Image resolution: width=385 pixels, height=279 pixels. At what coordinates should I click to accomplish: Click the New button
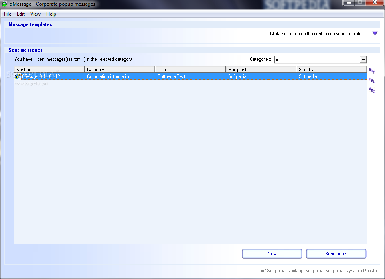(272, 254)
